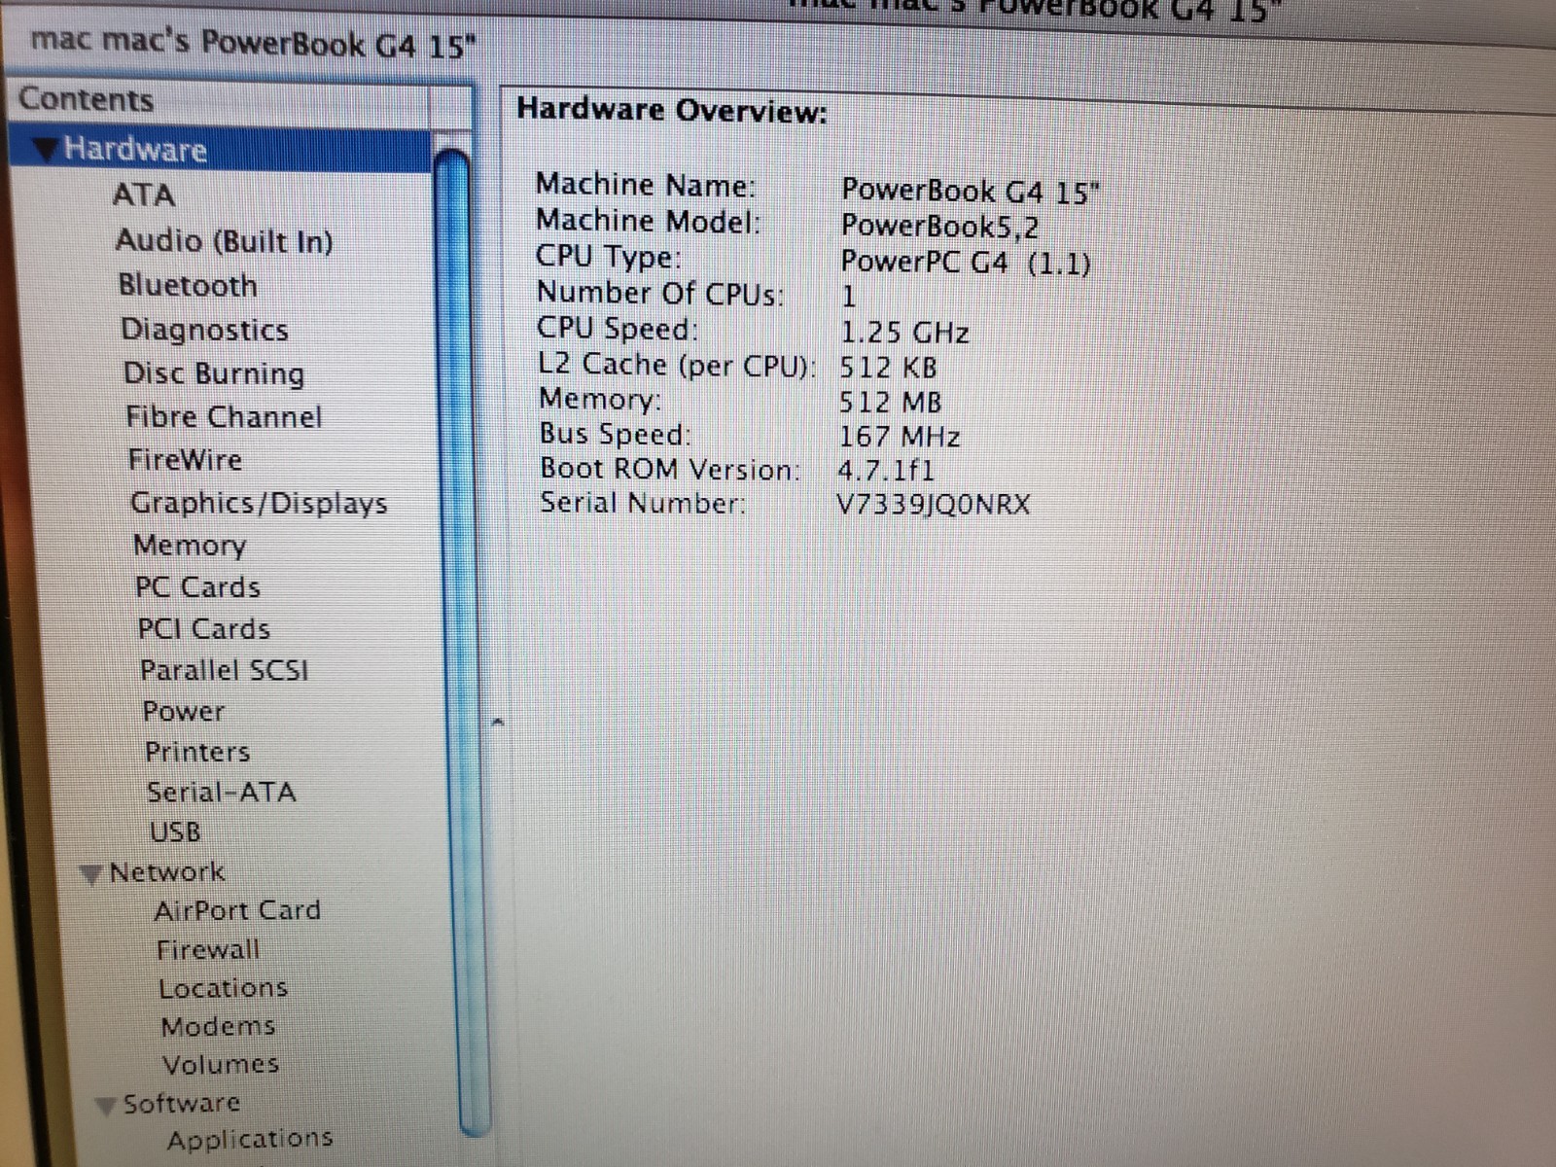The height and width of the screenshot is (1167, 1556).
Task: Open Volumes under Network
Action: pyautogui.click(x=222, y=1065)
